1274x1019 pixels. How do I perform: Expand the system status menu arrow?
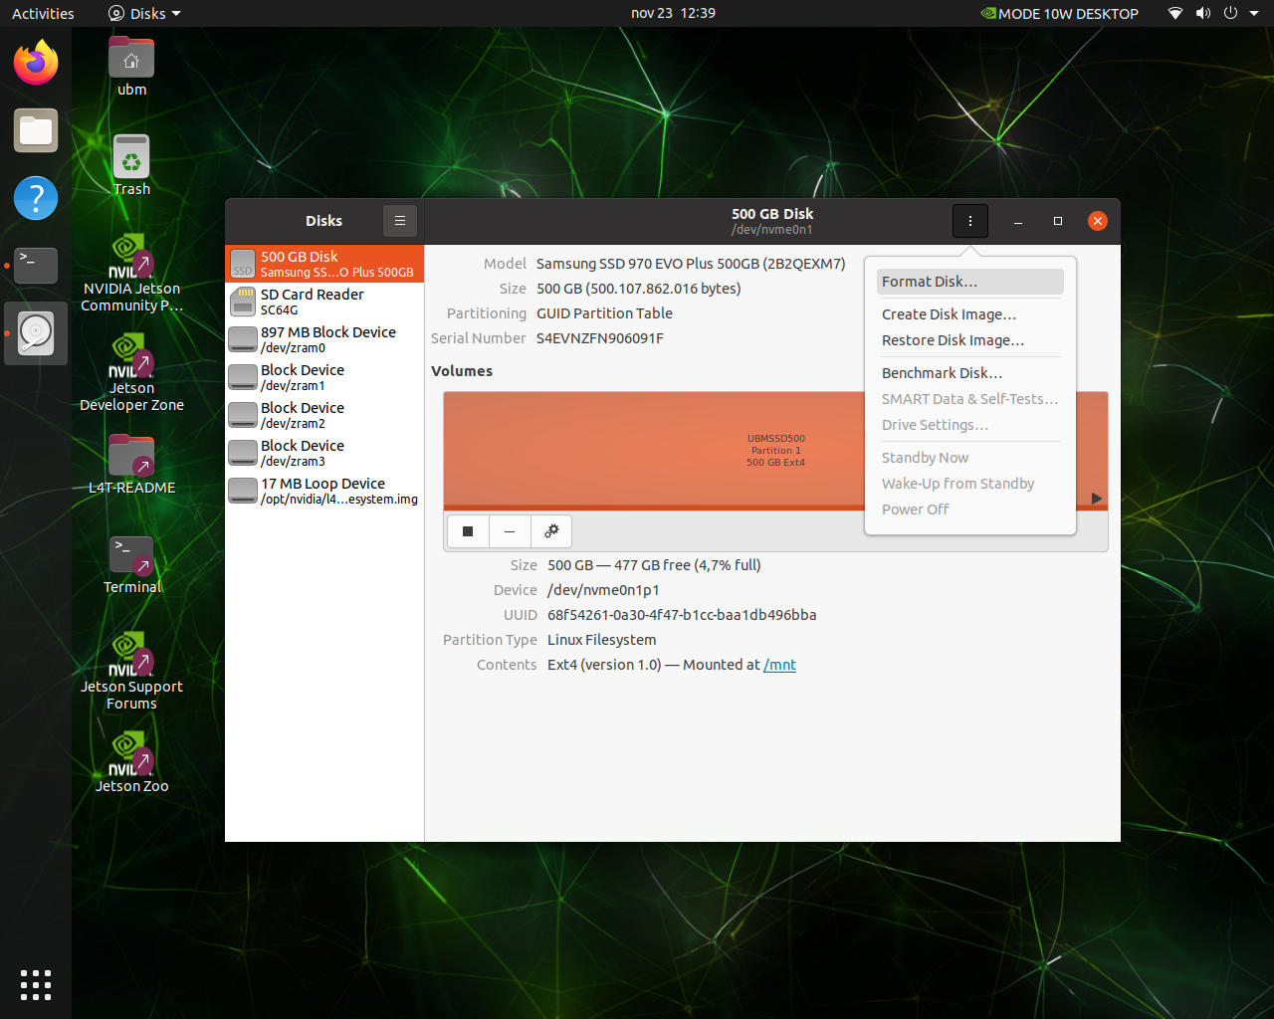(1255, 14)
